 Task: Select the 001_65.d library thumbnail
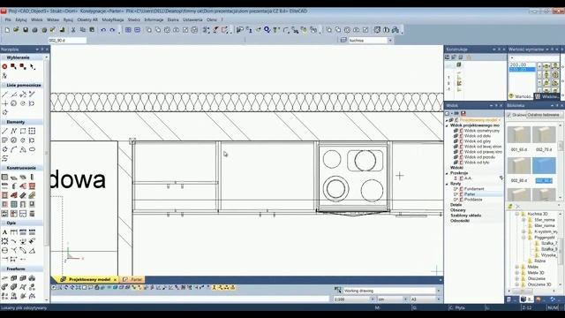click(519, 135)
